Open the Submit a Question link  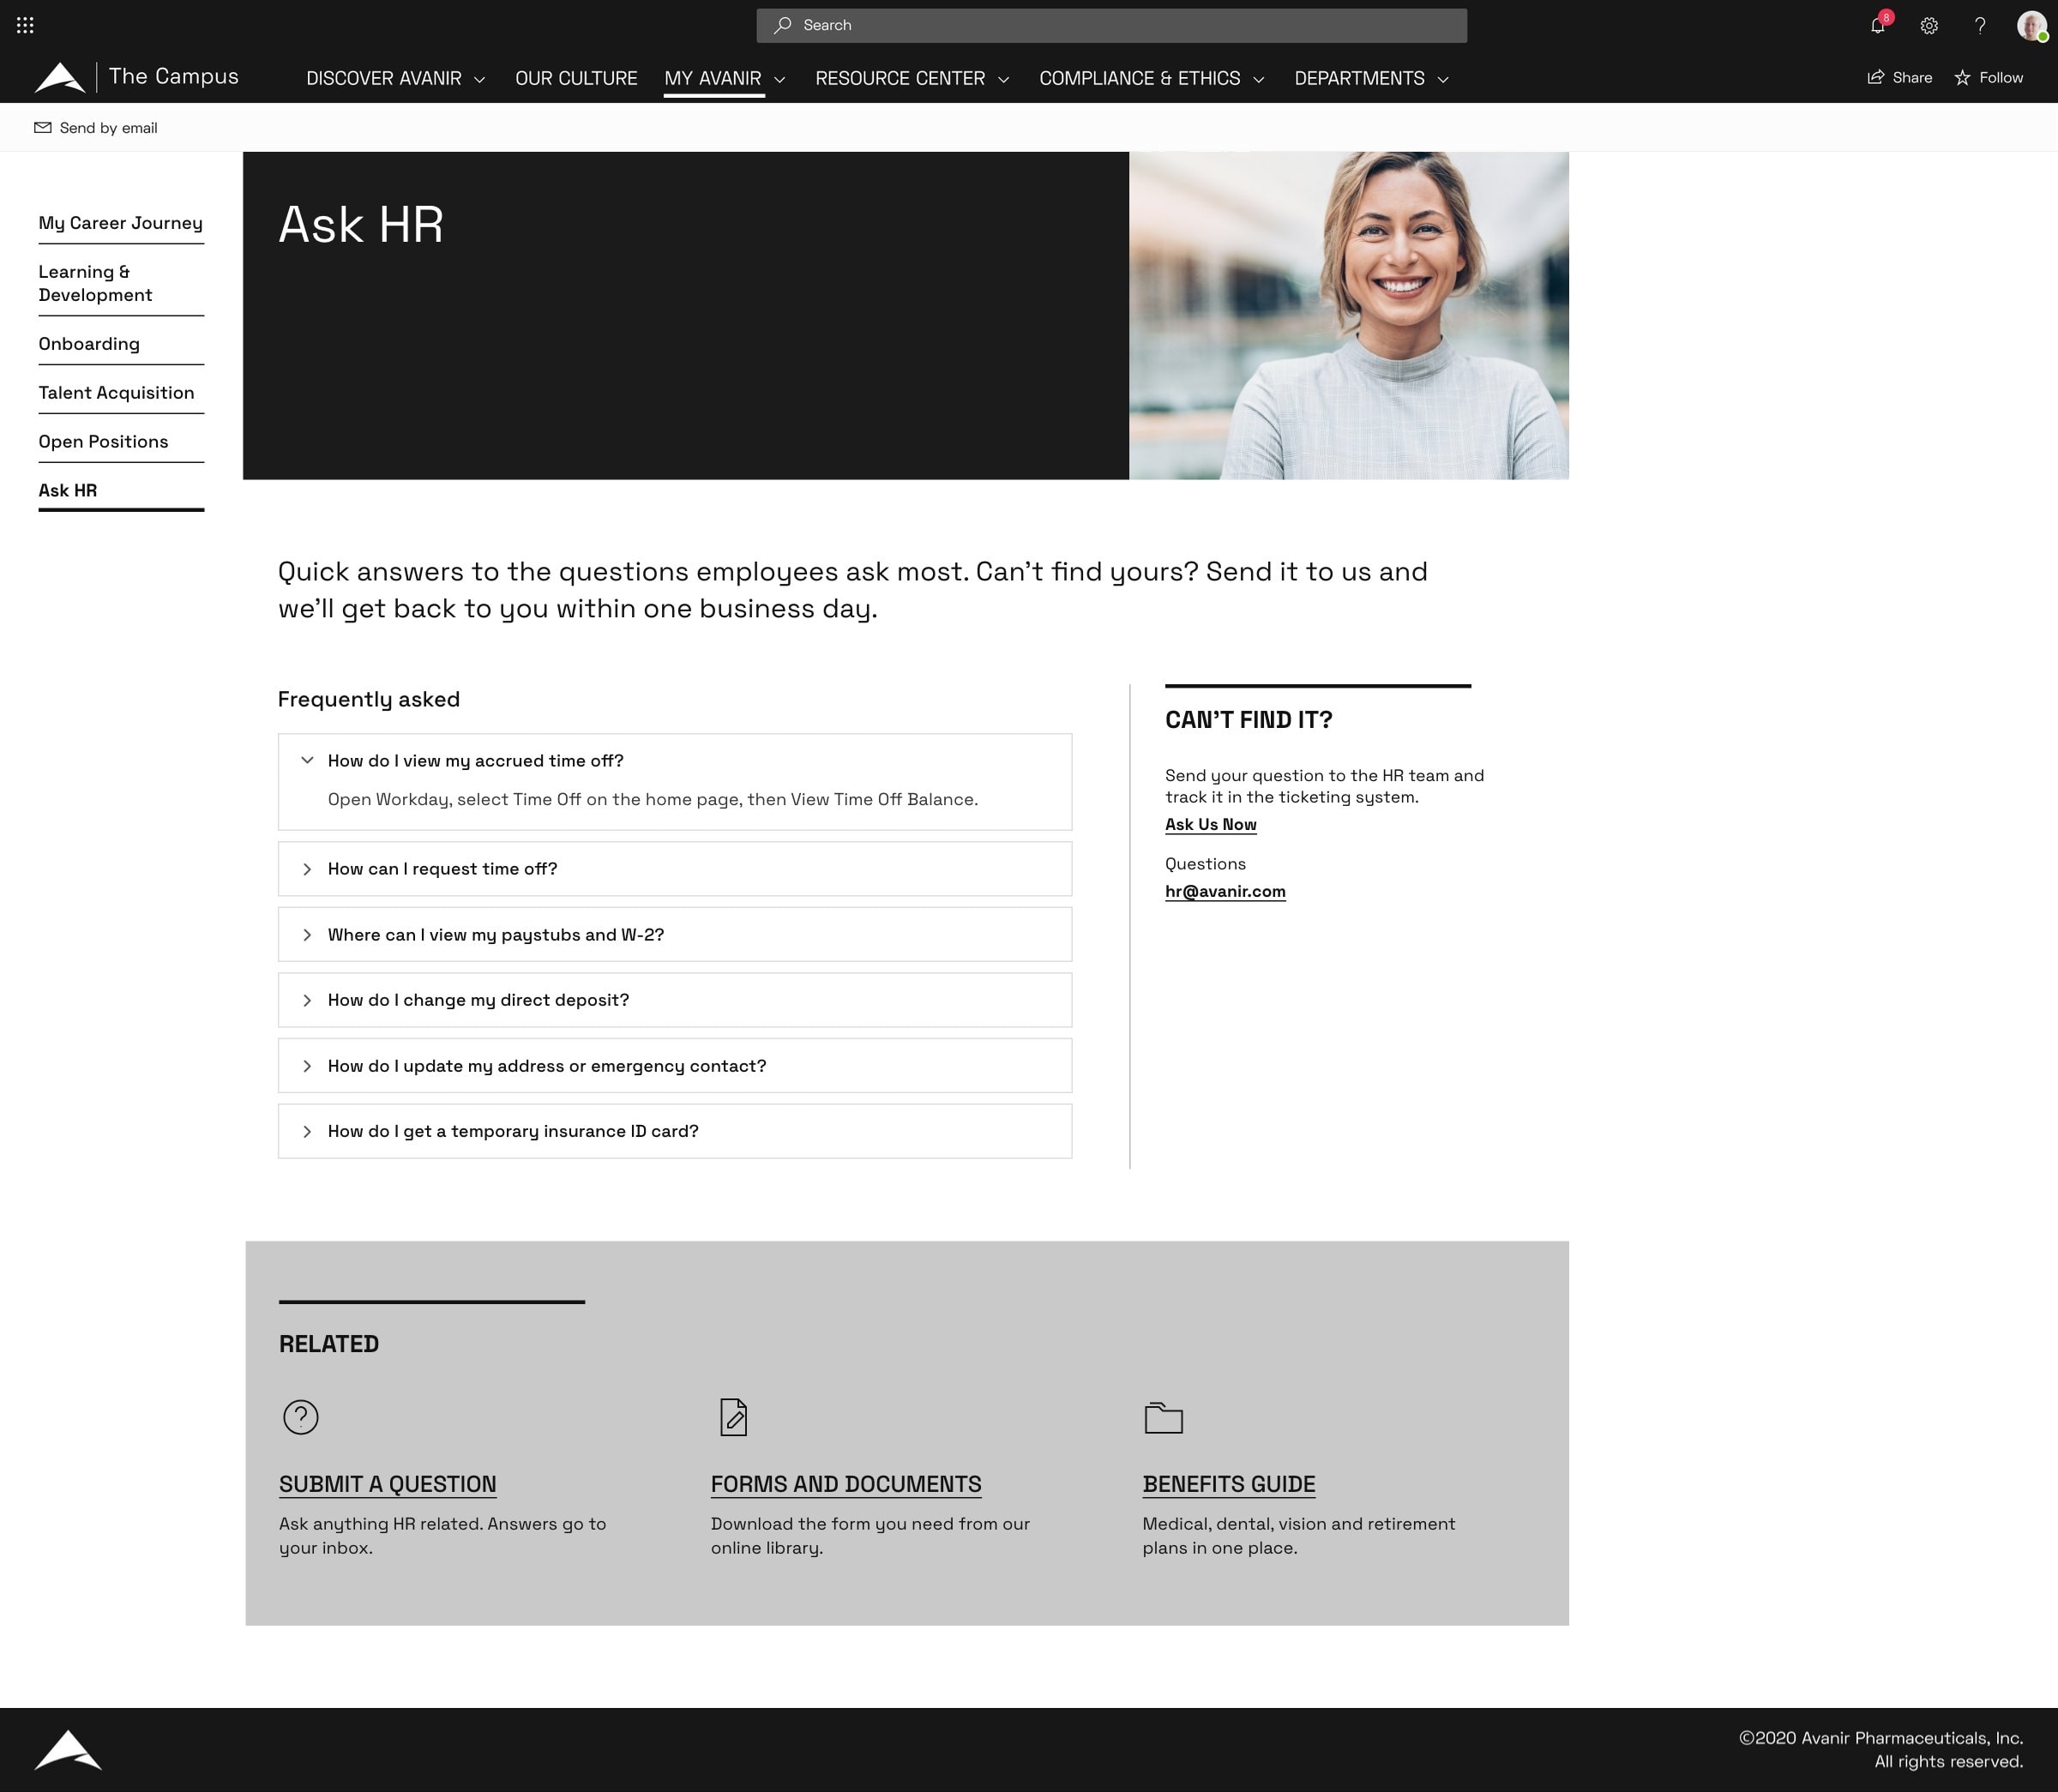click(387, 1484)
